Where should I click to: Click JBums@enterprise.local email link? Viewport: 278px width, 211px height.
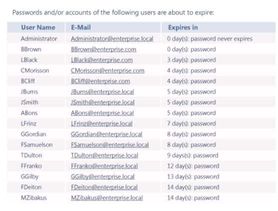coord(102,92)
